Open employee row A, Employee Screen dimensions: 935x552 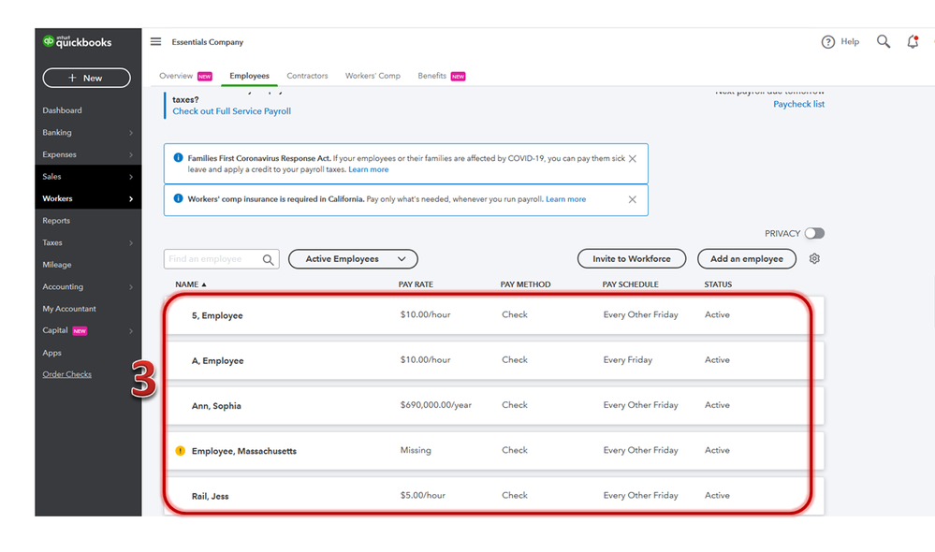pos(494,360)
